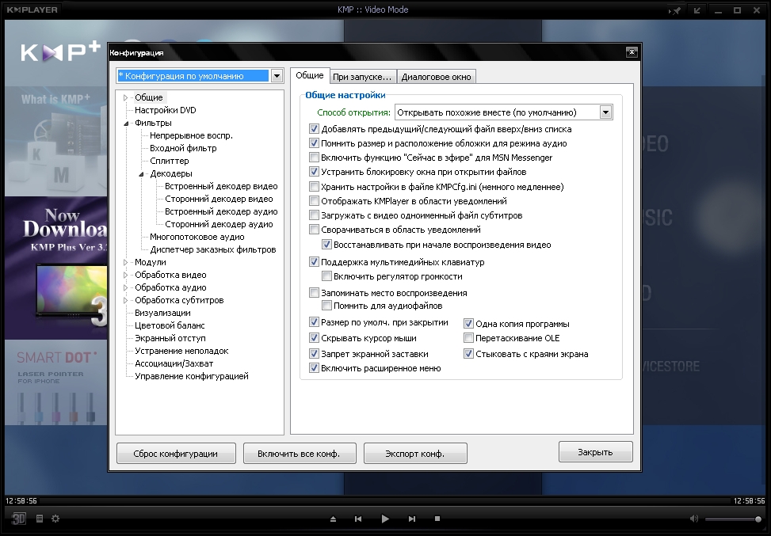Toggle 'Включить расширенное меню' checkbox
Screen dimensions: 771x536
point(314,368)
